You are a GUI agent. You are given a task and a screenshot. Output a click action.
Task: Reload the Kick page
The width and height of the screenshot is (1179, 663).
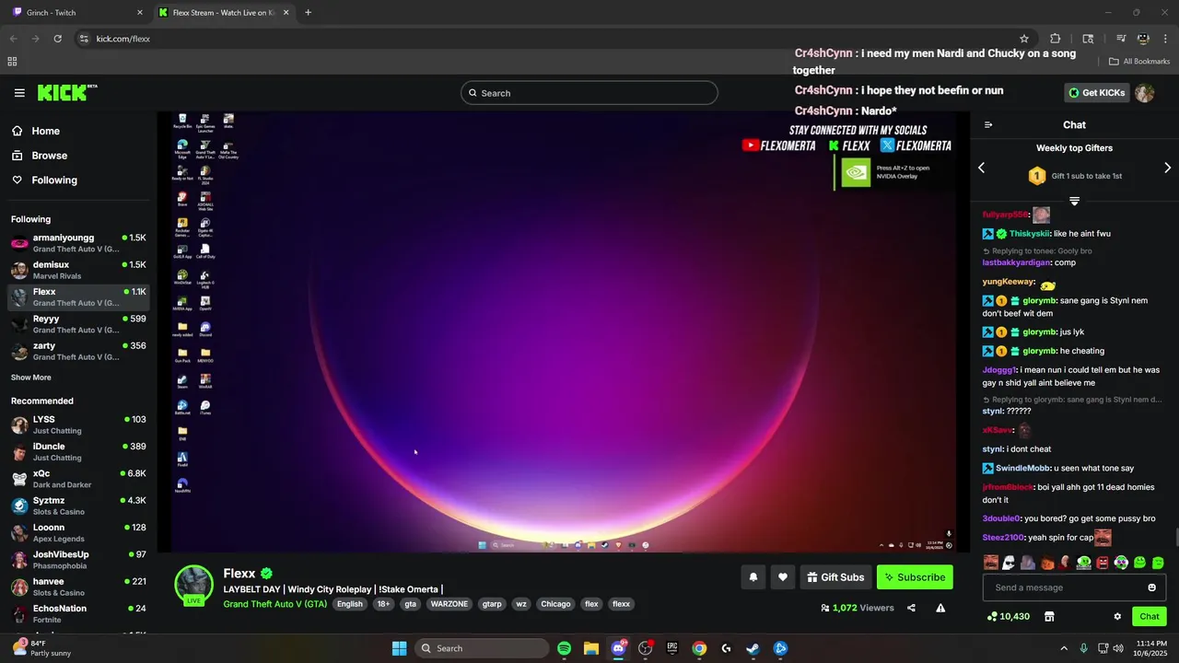click(57, 39)
